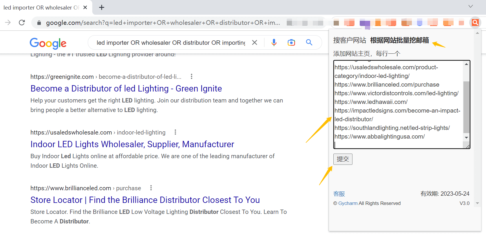Click the https://usaledswholesale.com URL text
Viewport: 486px width, 239px height.
click(x=71, y=132)
